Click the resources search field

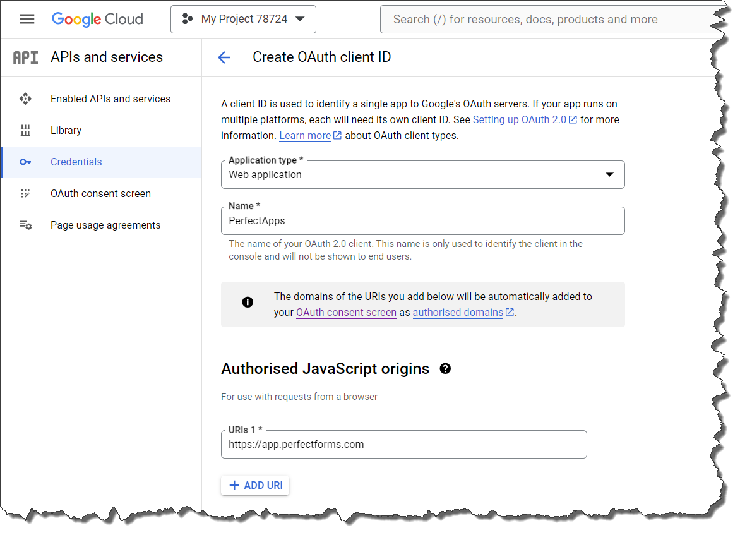552,20
